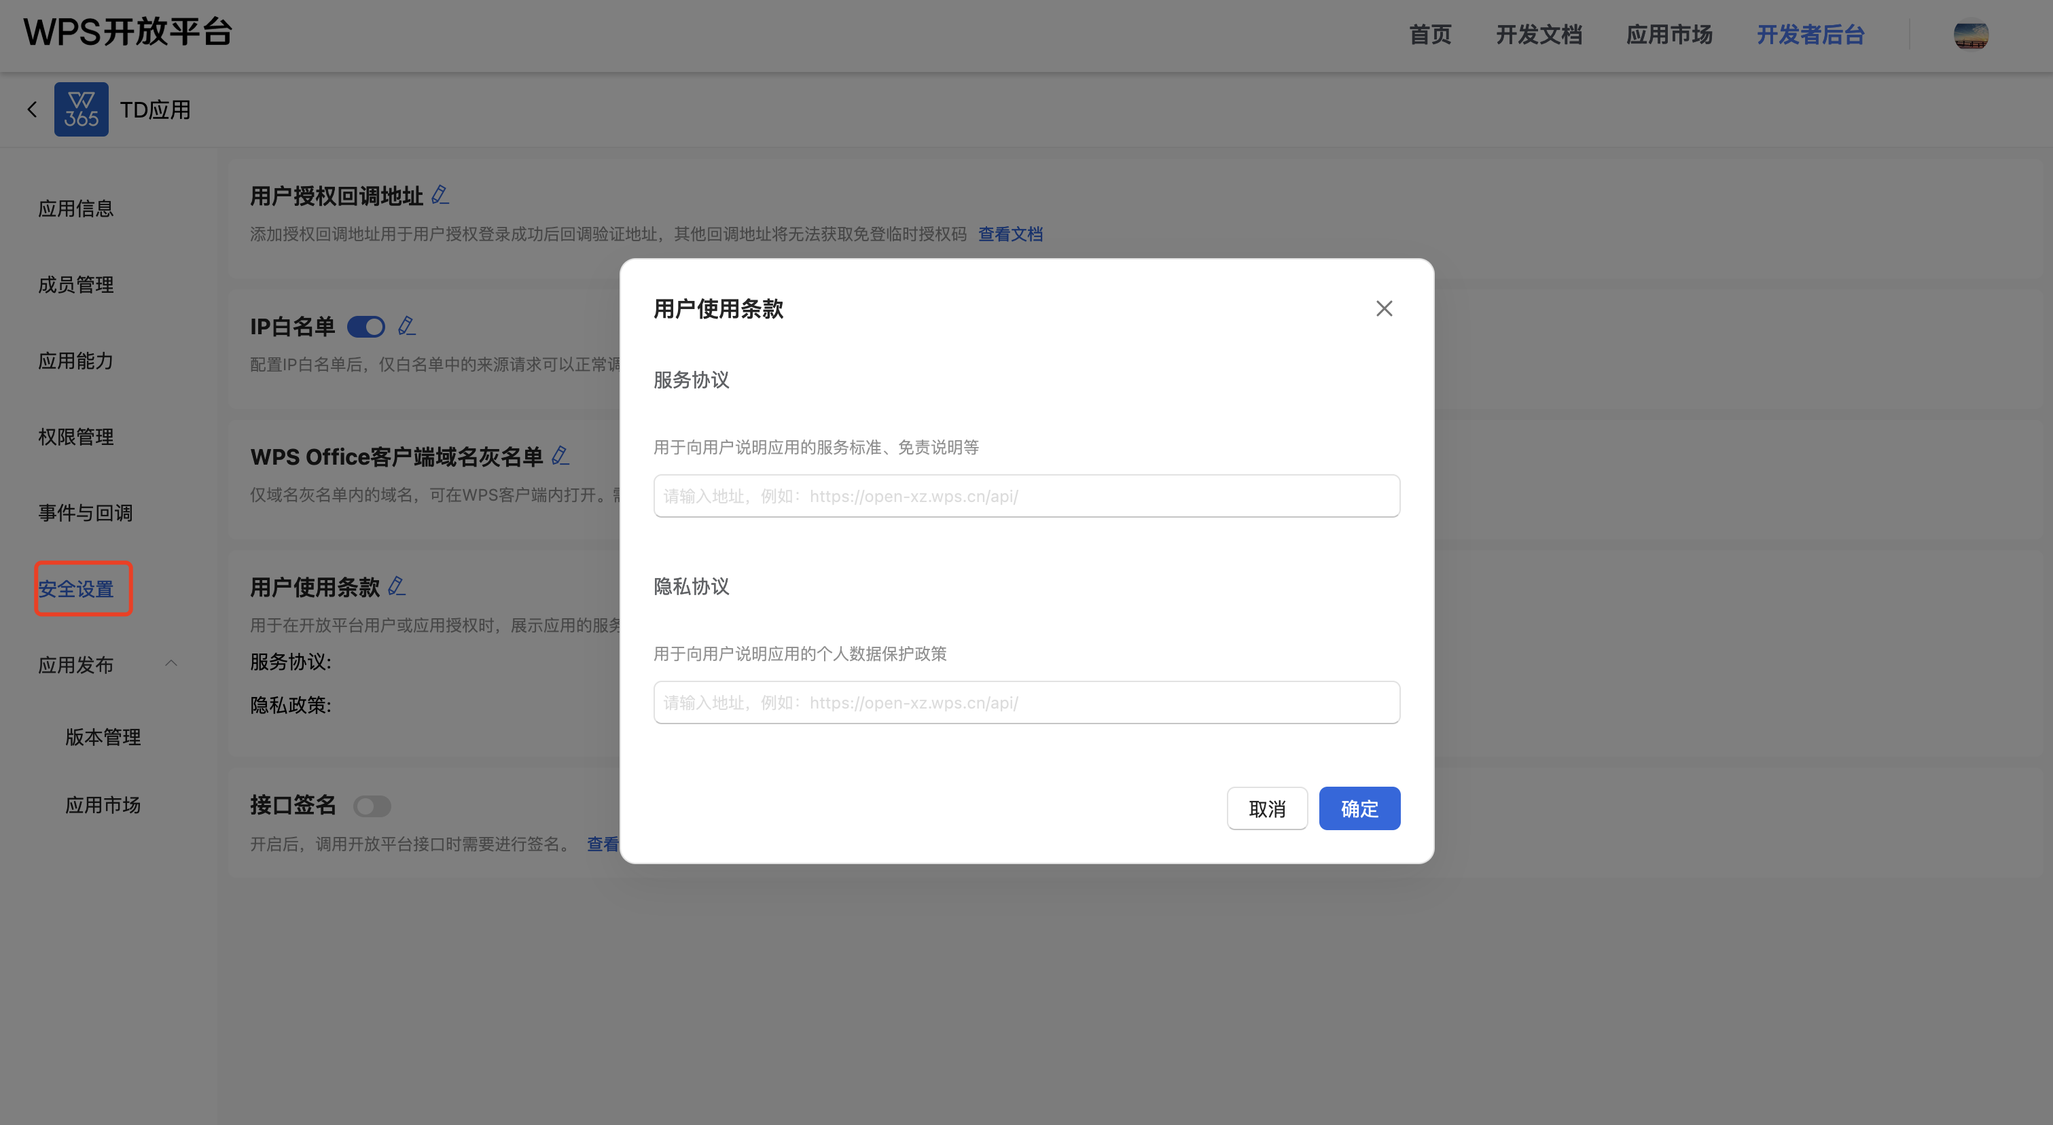
Task: Collapse the 应用发布 sidebar section chevron
Action: [171, 664]
